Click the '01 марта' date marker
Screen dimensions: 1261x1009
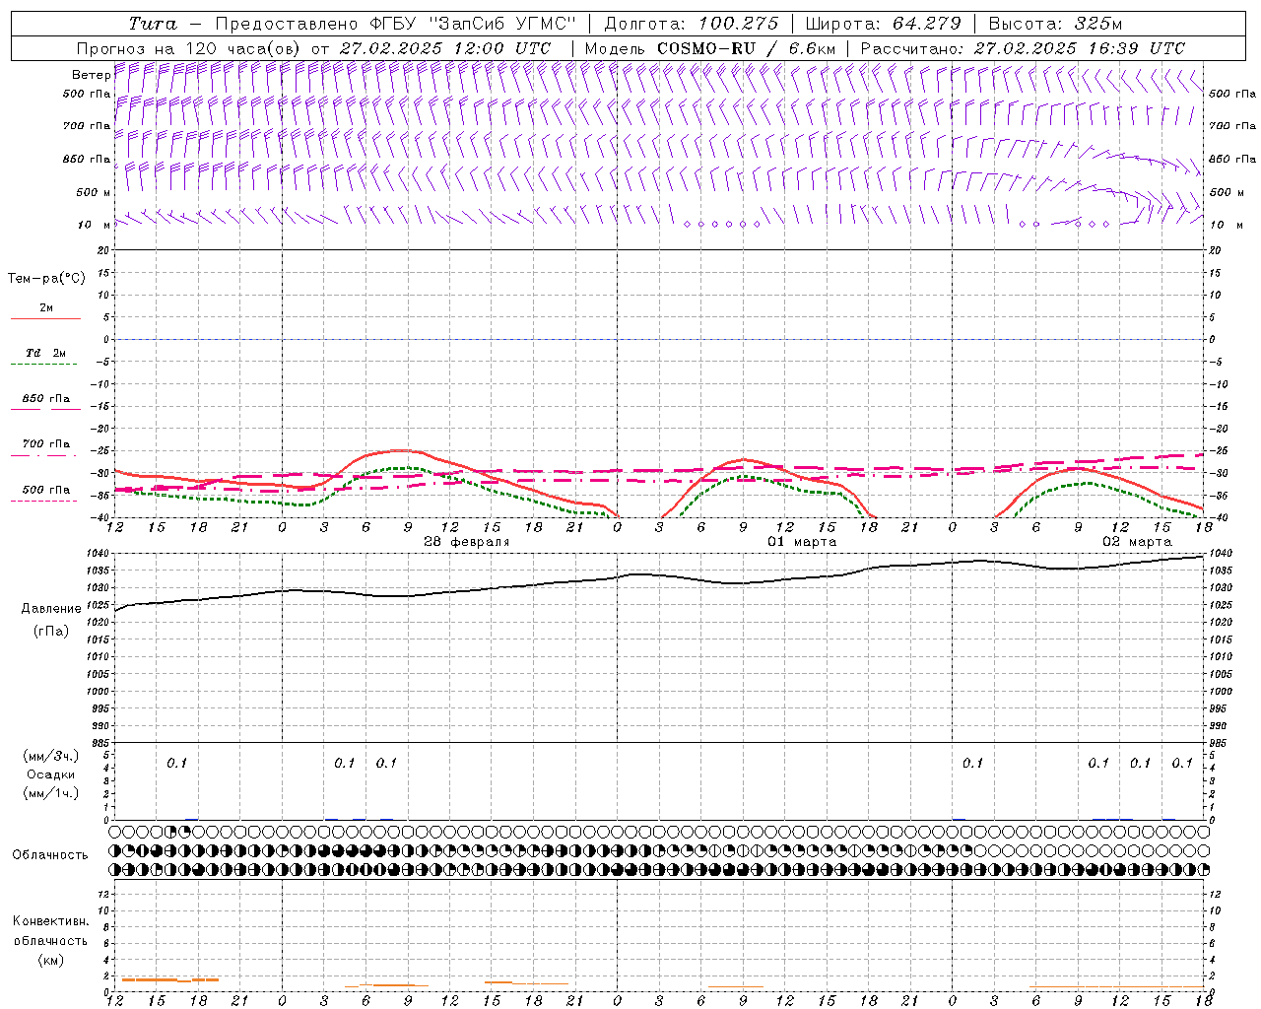pyautogui.click(x=802, y=542)
